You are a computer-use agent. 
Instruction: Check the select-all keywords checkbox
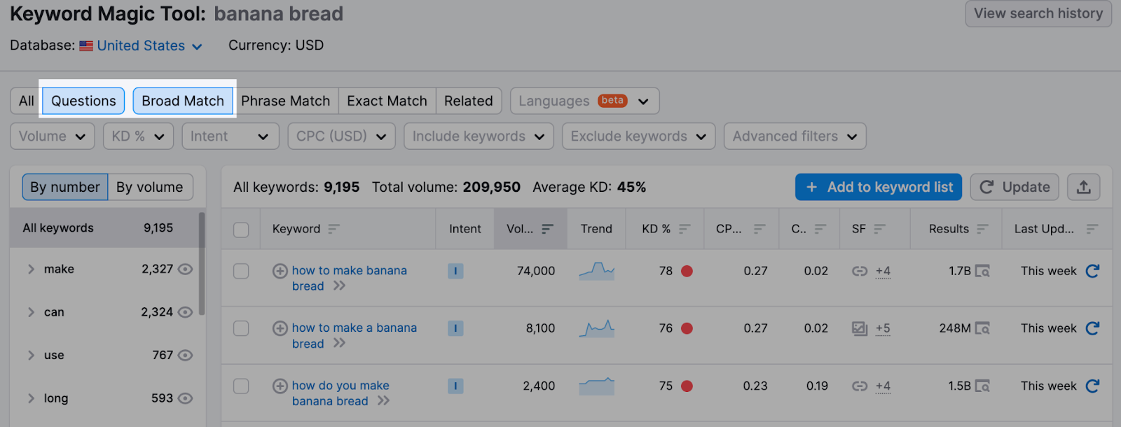click(241, 230)
